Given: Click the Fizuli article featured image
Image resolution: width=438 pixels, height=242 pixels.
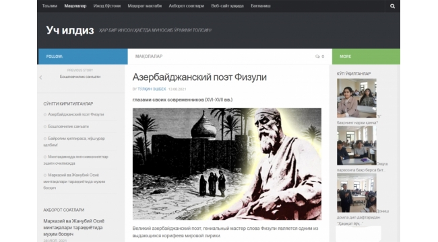Looking at the screenshot, I should [x=227, y=164].
